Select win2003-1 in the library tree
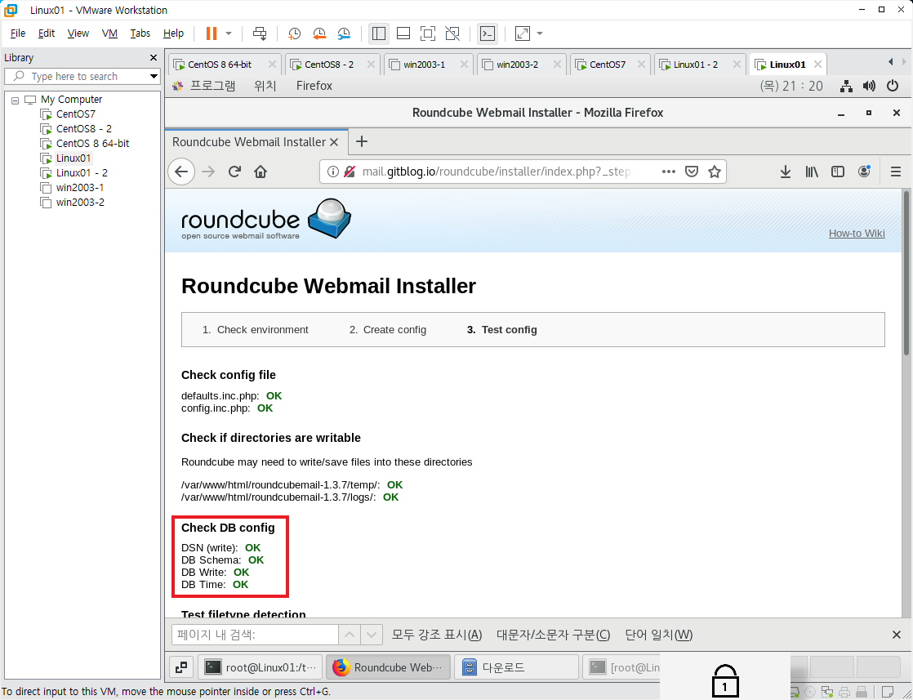 [80, 188]
